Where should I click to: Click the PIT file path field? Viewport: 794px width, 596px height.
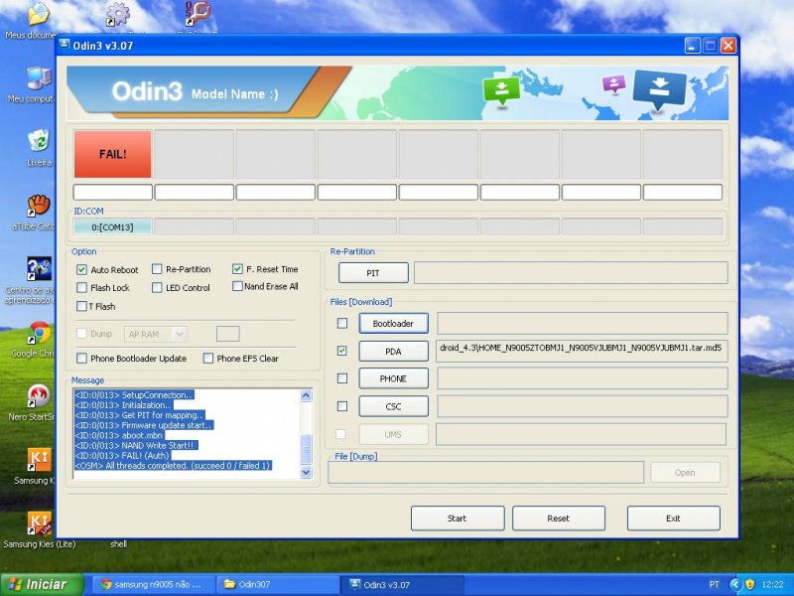coord(571,272)
